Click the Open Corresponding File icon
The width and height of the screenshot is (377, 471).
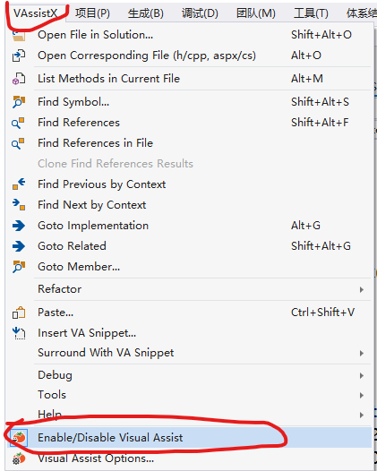[x=19, y=56]
